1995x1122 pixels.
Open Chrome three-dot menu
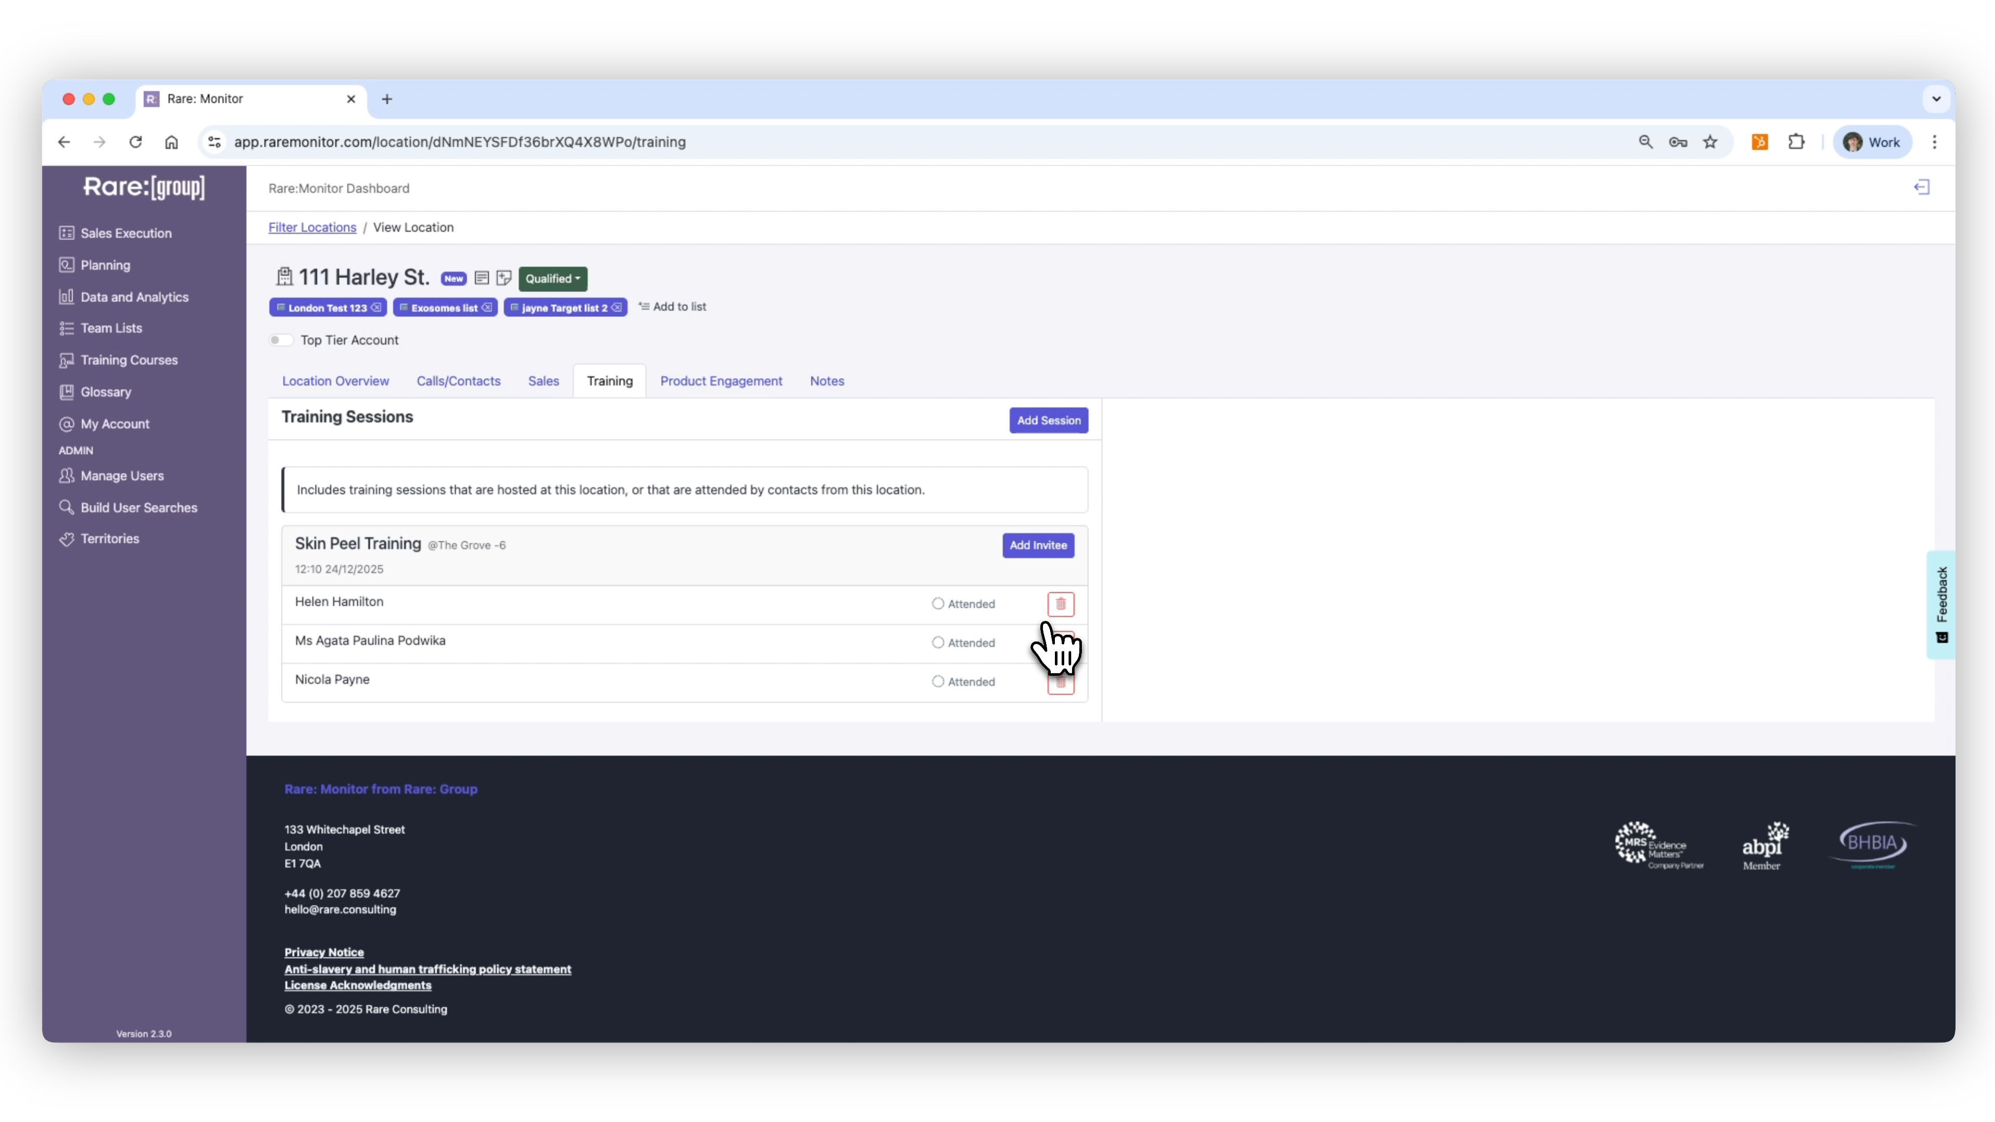(1935, 142)
